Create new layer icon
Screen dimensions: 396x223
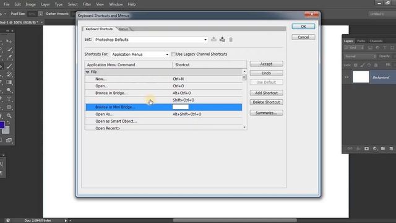pyautogui.click(x=391, y=149)
